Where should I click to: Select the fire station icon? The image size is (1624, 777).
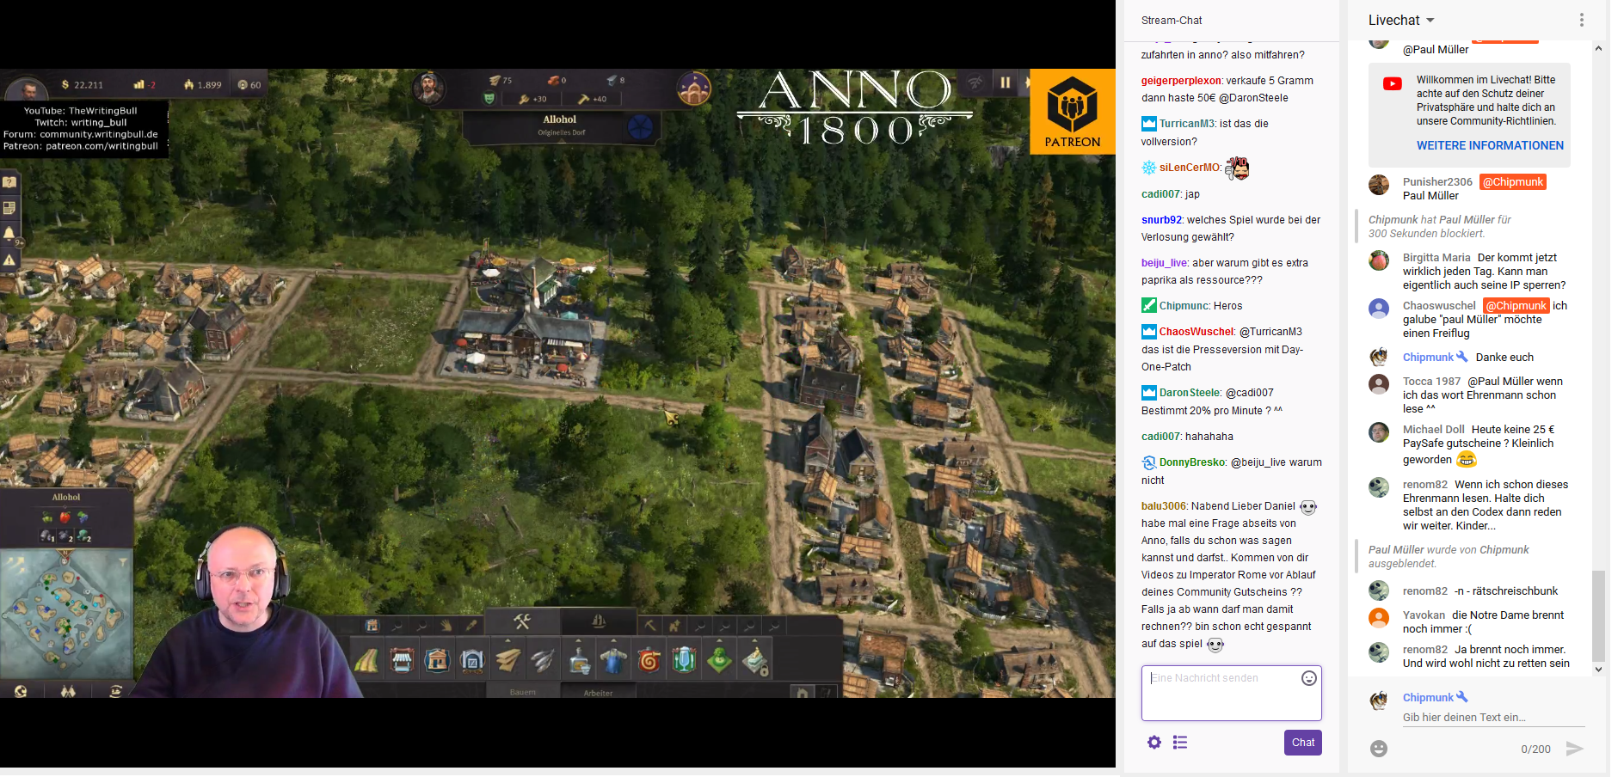[x=649, y=660]
